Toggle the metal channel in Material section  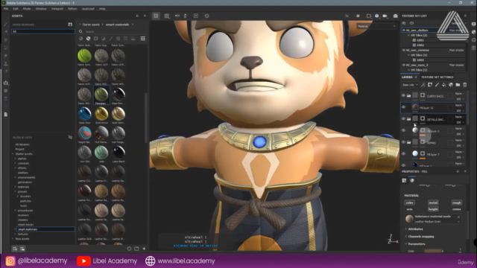433,202
